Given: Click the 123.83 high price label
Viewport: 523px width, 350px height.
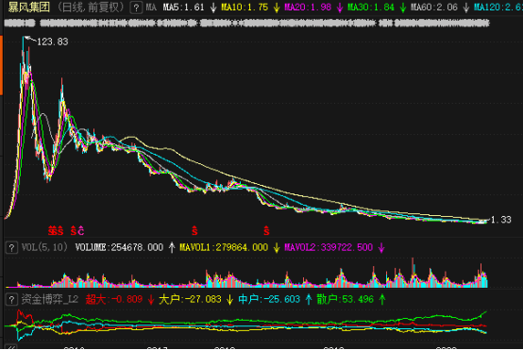Looking at the screenshot, I should click(52, 42).
